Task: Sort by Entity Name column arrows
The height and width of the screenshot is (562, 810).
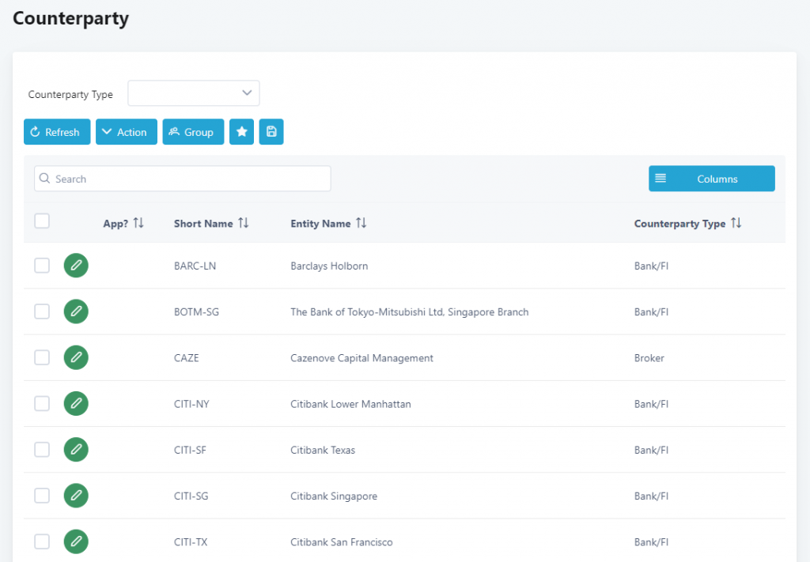Action: [x=361, y=224]
